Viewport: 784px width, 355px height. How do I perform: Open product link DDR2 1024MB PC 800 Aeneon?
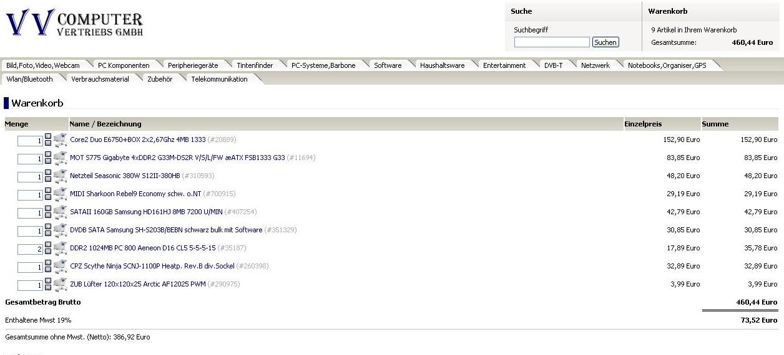143,248
